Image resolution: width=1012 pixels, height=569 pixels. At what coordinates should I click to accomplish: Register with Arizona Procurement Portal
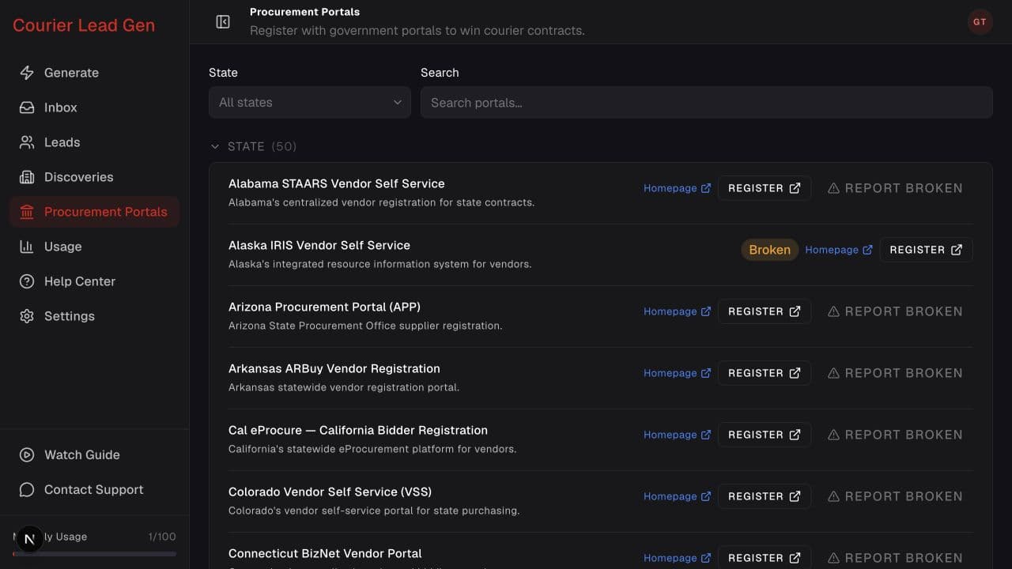pyautogui.click(x=765, y=311)
